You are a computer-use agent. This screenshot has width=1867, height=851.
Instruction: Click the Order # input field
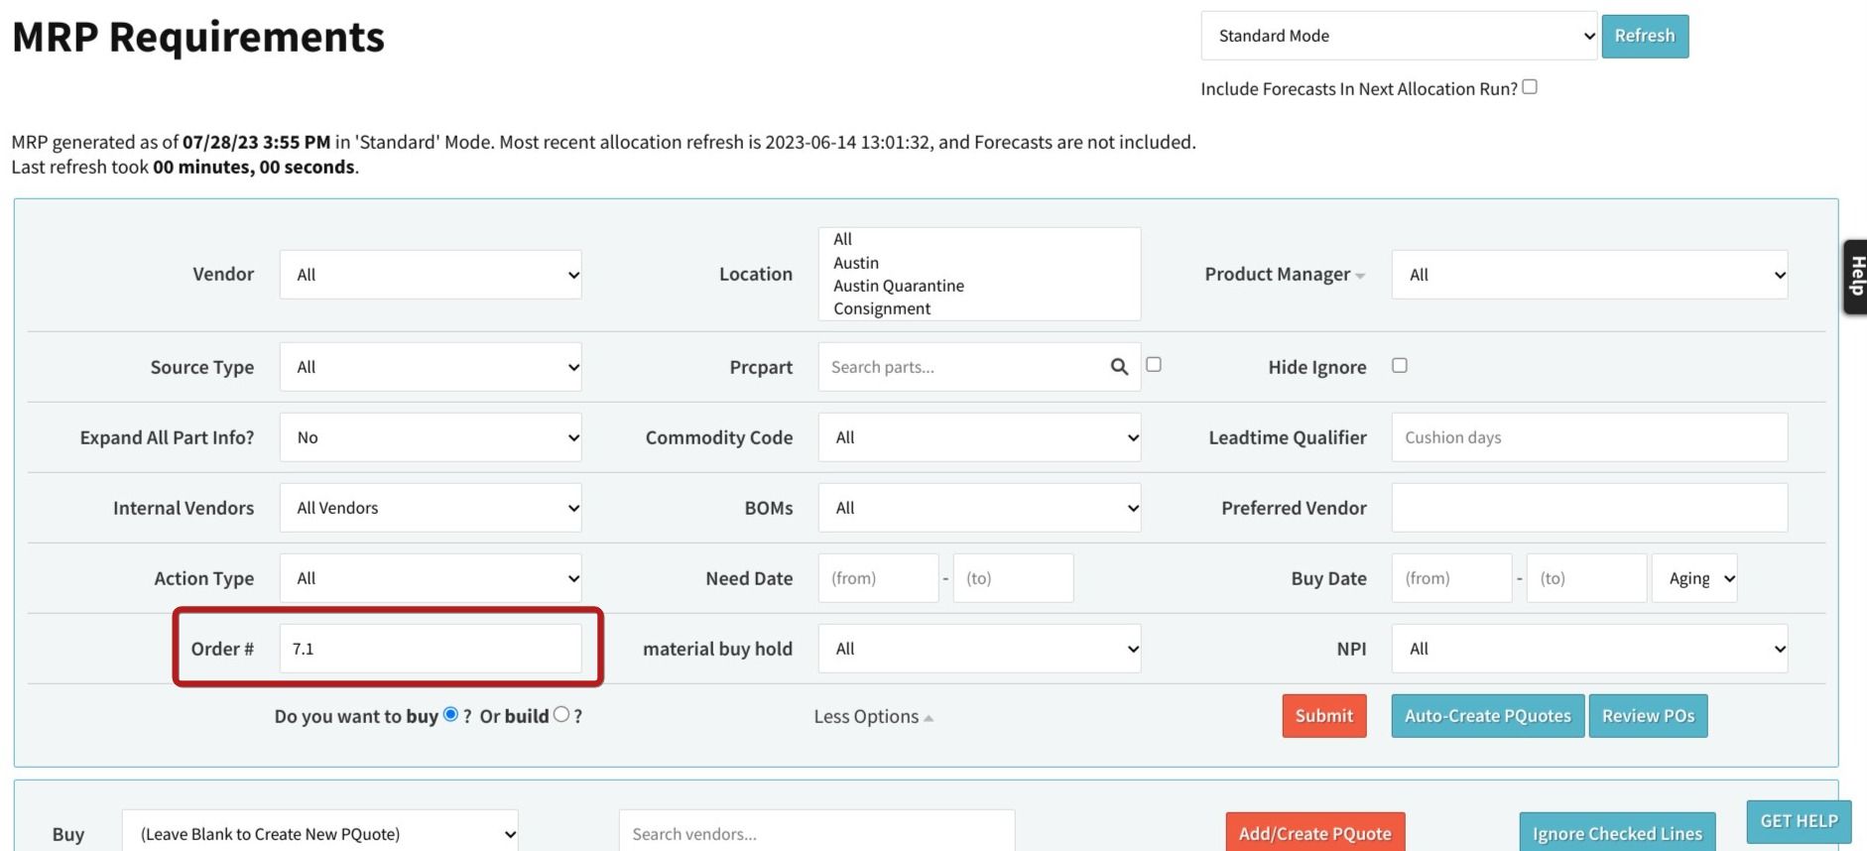(431, 649)
